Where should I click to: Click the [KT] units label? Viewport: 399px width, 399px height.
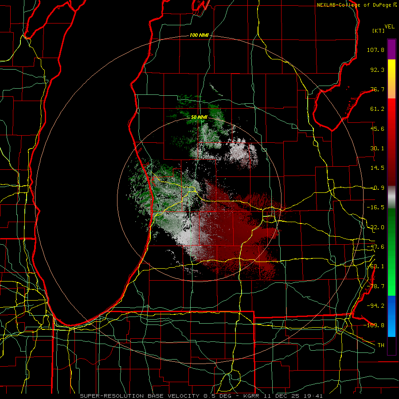[379, 31]
